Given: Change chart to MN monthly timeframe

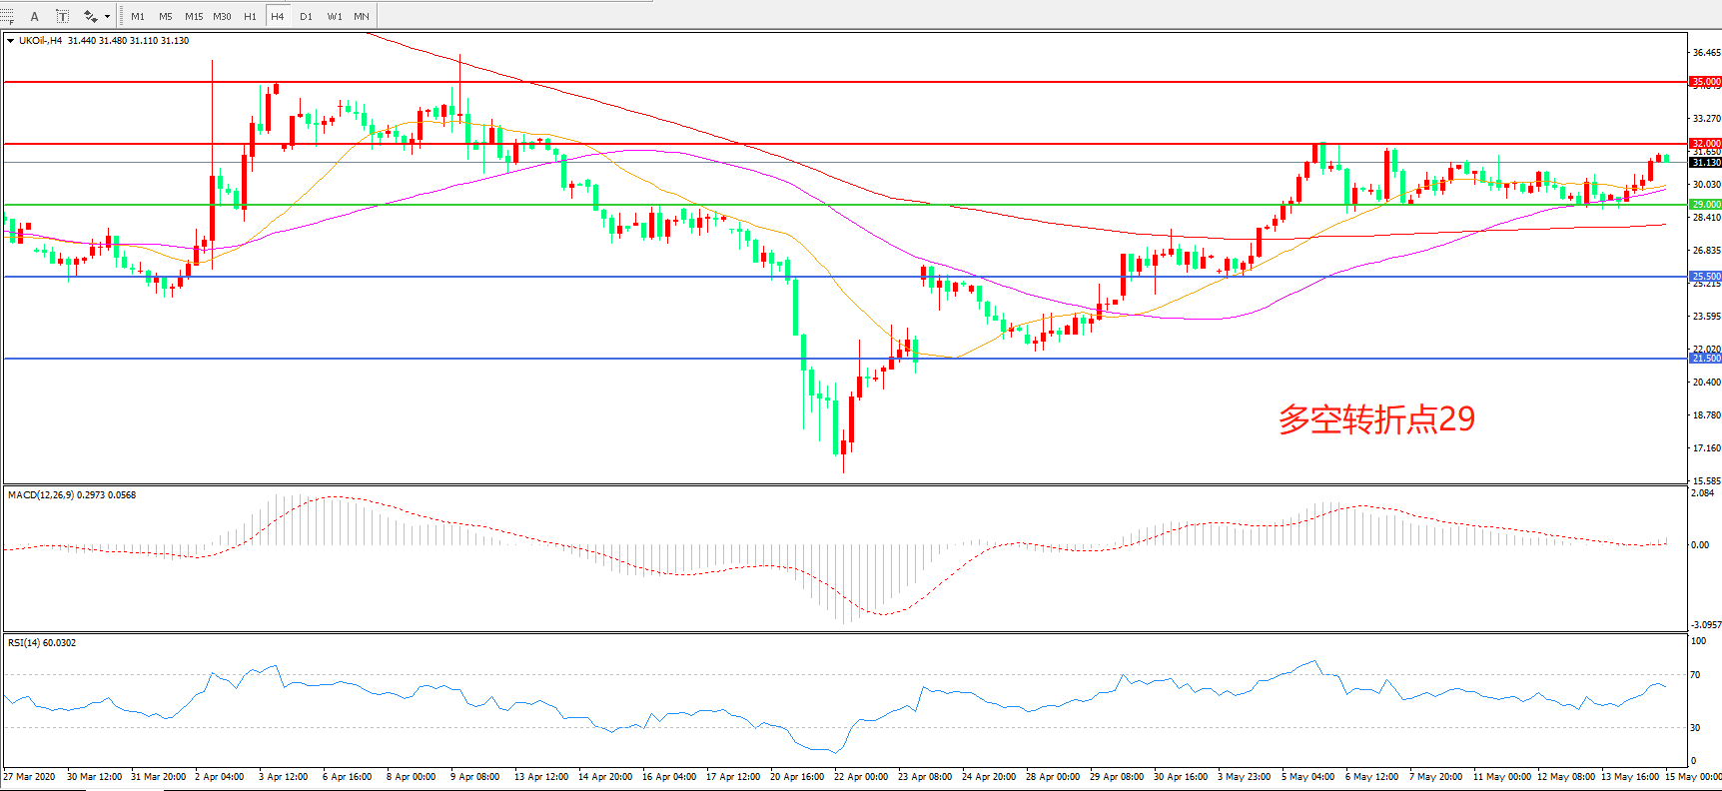Looking at the screenshot, I should [x=362, y=16].
